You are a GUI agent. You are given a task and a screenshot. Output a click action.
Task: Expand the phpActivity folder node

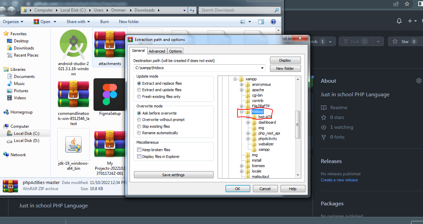pos(248,139)
